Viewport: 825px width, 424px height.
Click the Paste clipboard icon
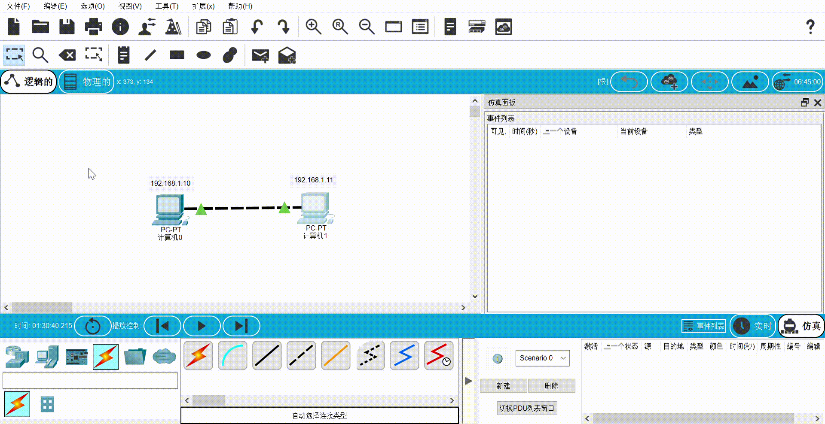(230, 27)
